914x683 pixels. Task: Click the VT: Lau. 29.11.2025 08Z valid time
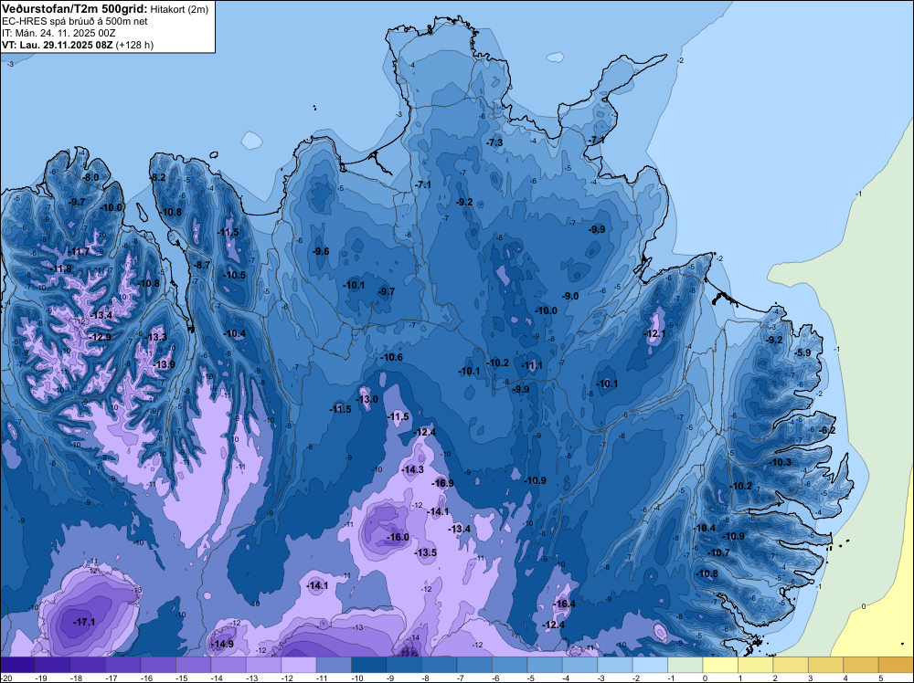point(57,45)
